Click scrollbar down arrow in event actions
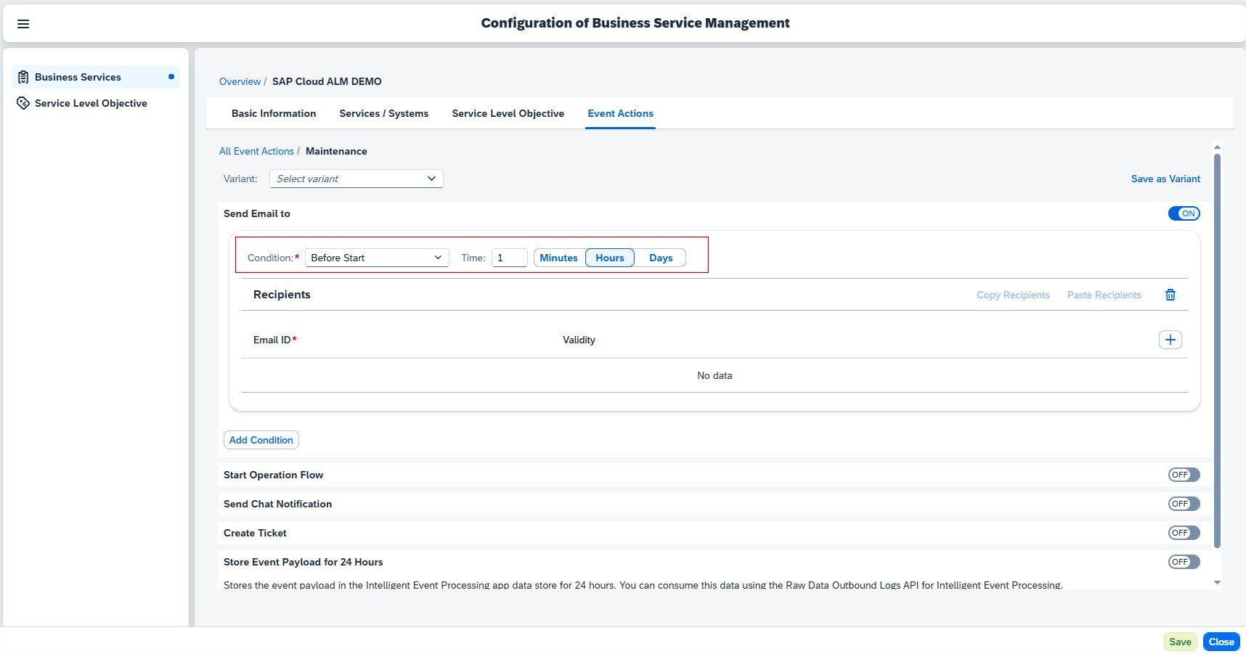Viewport: 1246px width, 654px height. click(x=1217, y=582)
